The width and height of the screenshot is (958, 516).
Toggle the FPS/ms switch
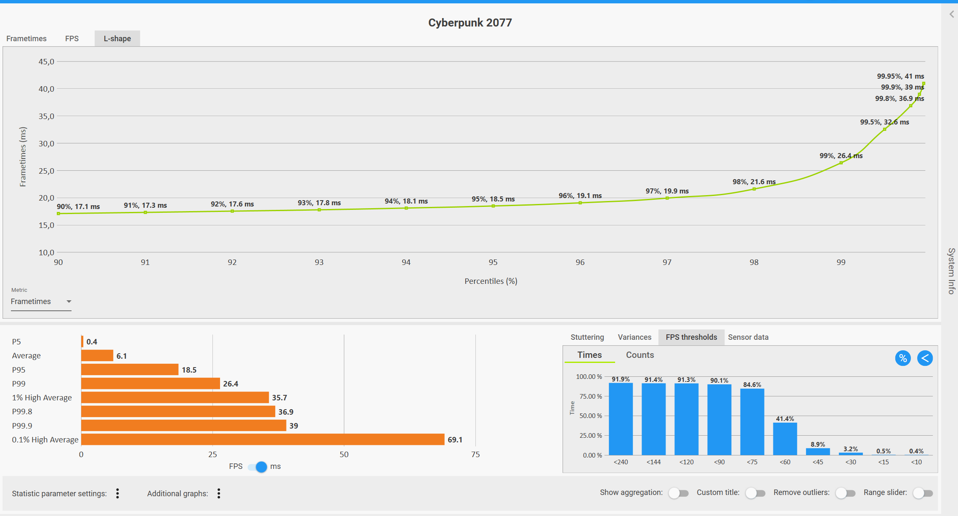257,466
